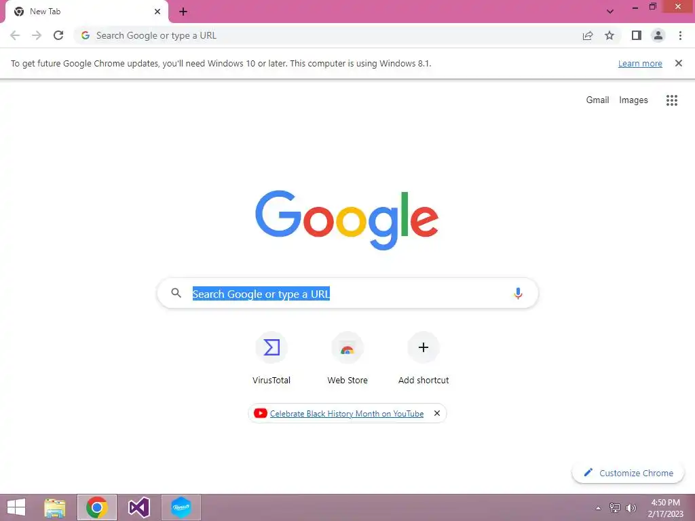Click the Google logo

tap(347, 220)
